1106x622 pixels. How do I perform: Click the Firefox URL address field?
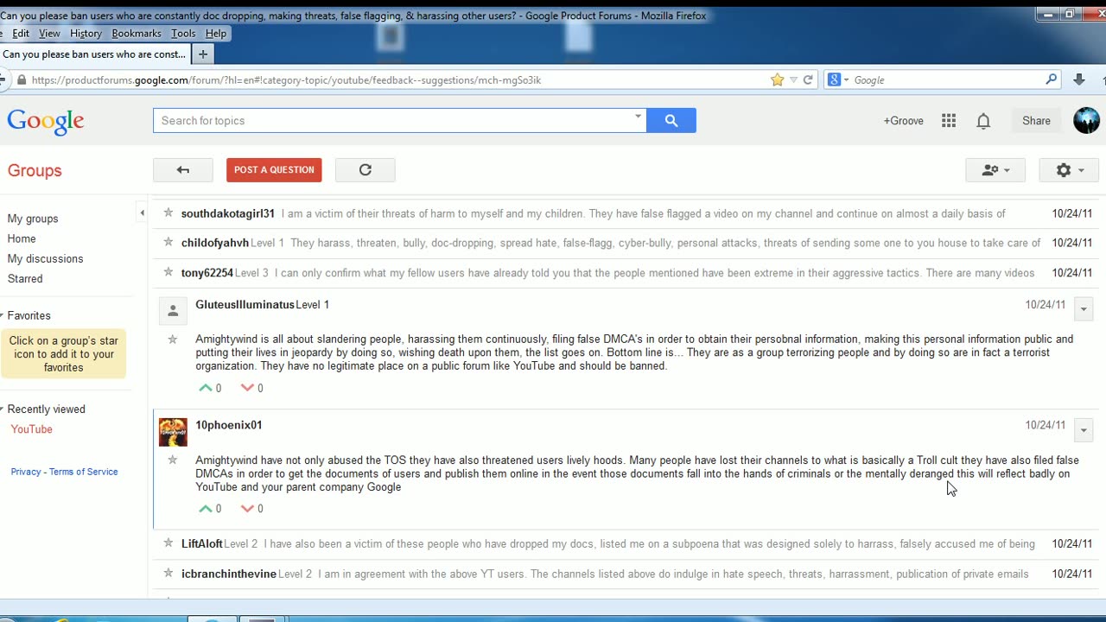point(397,79)
